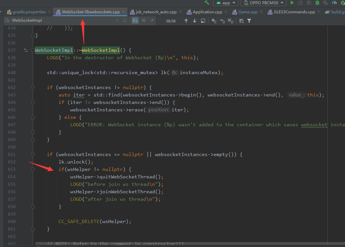Image resolution: width=345 pixels, height=247 pixels.
Task: Close the Application.cpp tab
Action: (x=226, y=12)
